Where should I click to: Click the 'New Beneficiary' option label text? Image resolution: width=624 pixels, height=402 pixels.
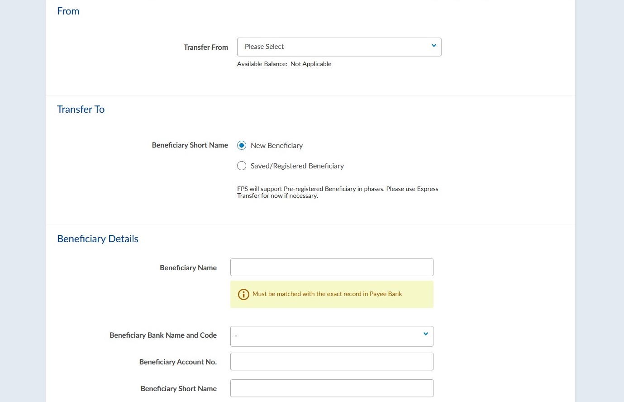point(276,146)
